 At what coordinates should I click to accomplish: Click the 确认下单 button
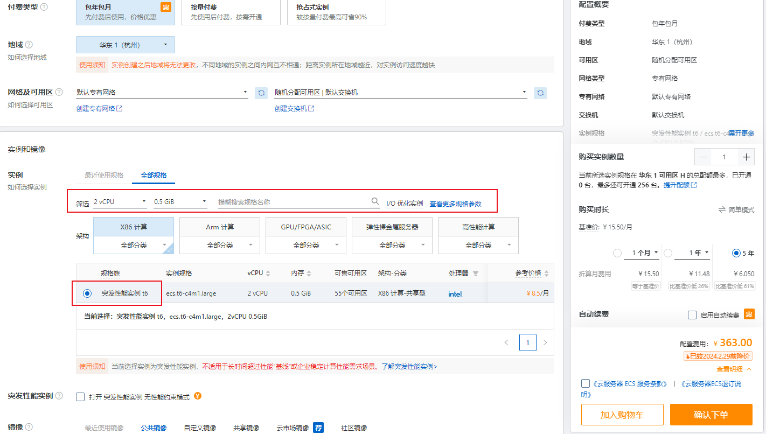(711, 415)
